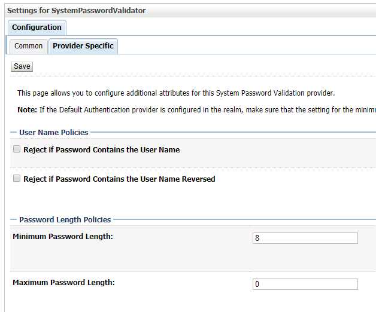The width and height of the screenshot is (376, 312).
Task: Click the Reject if Password Contains the User Name label
Action: click(101, 150)
